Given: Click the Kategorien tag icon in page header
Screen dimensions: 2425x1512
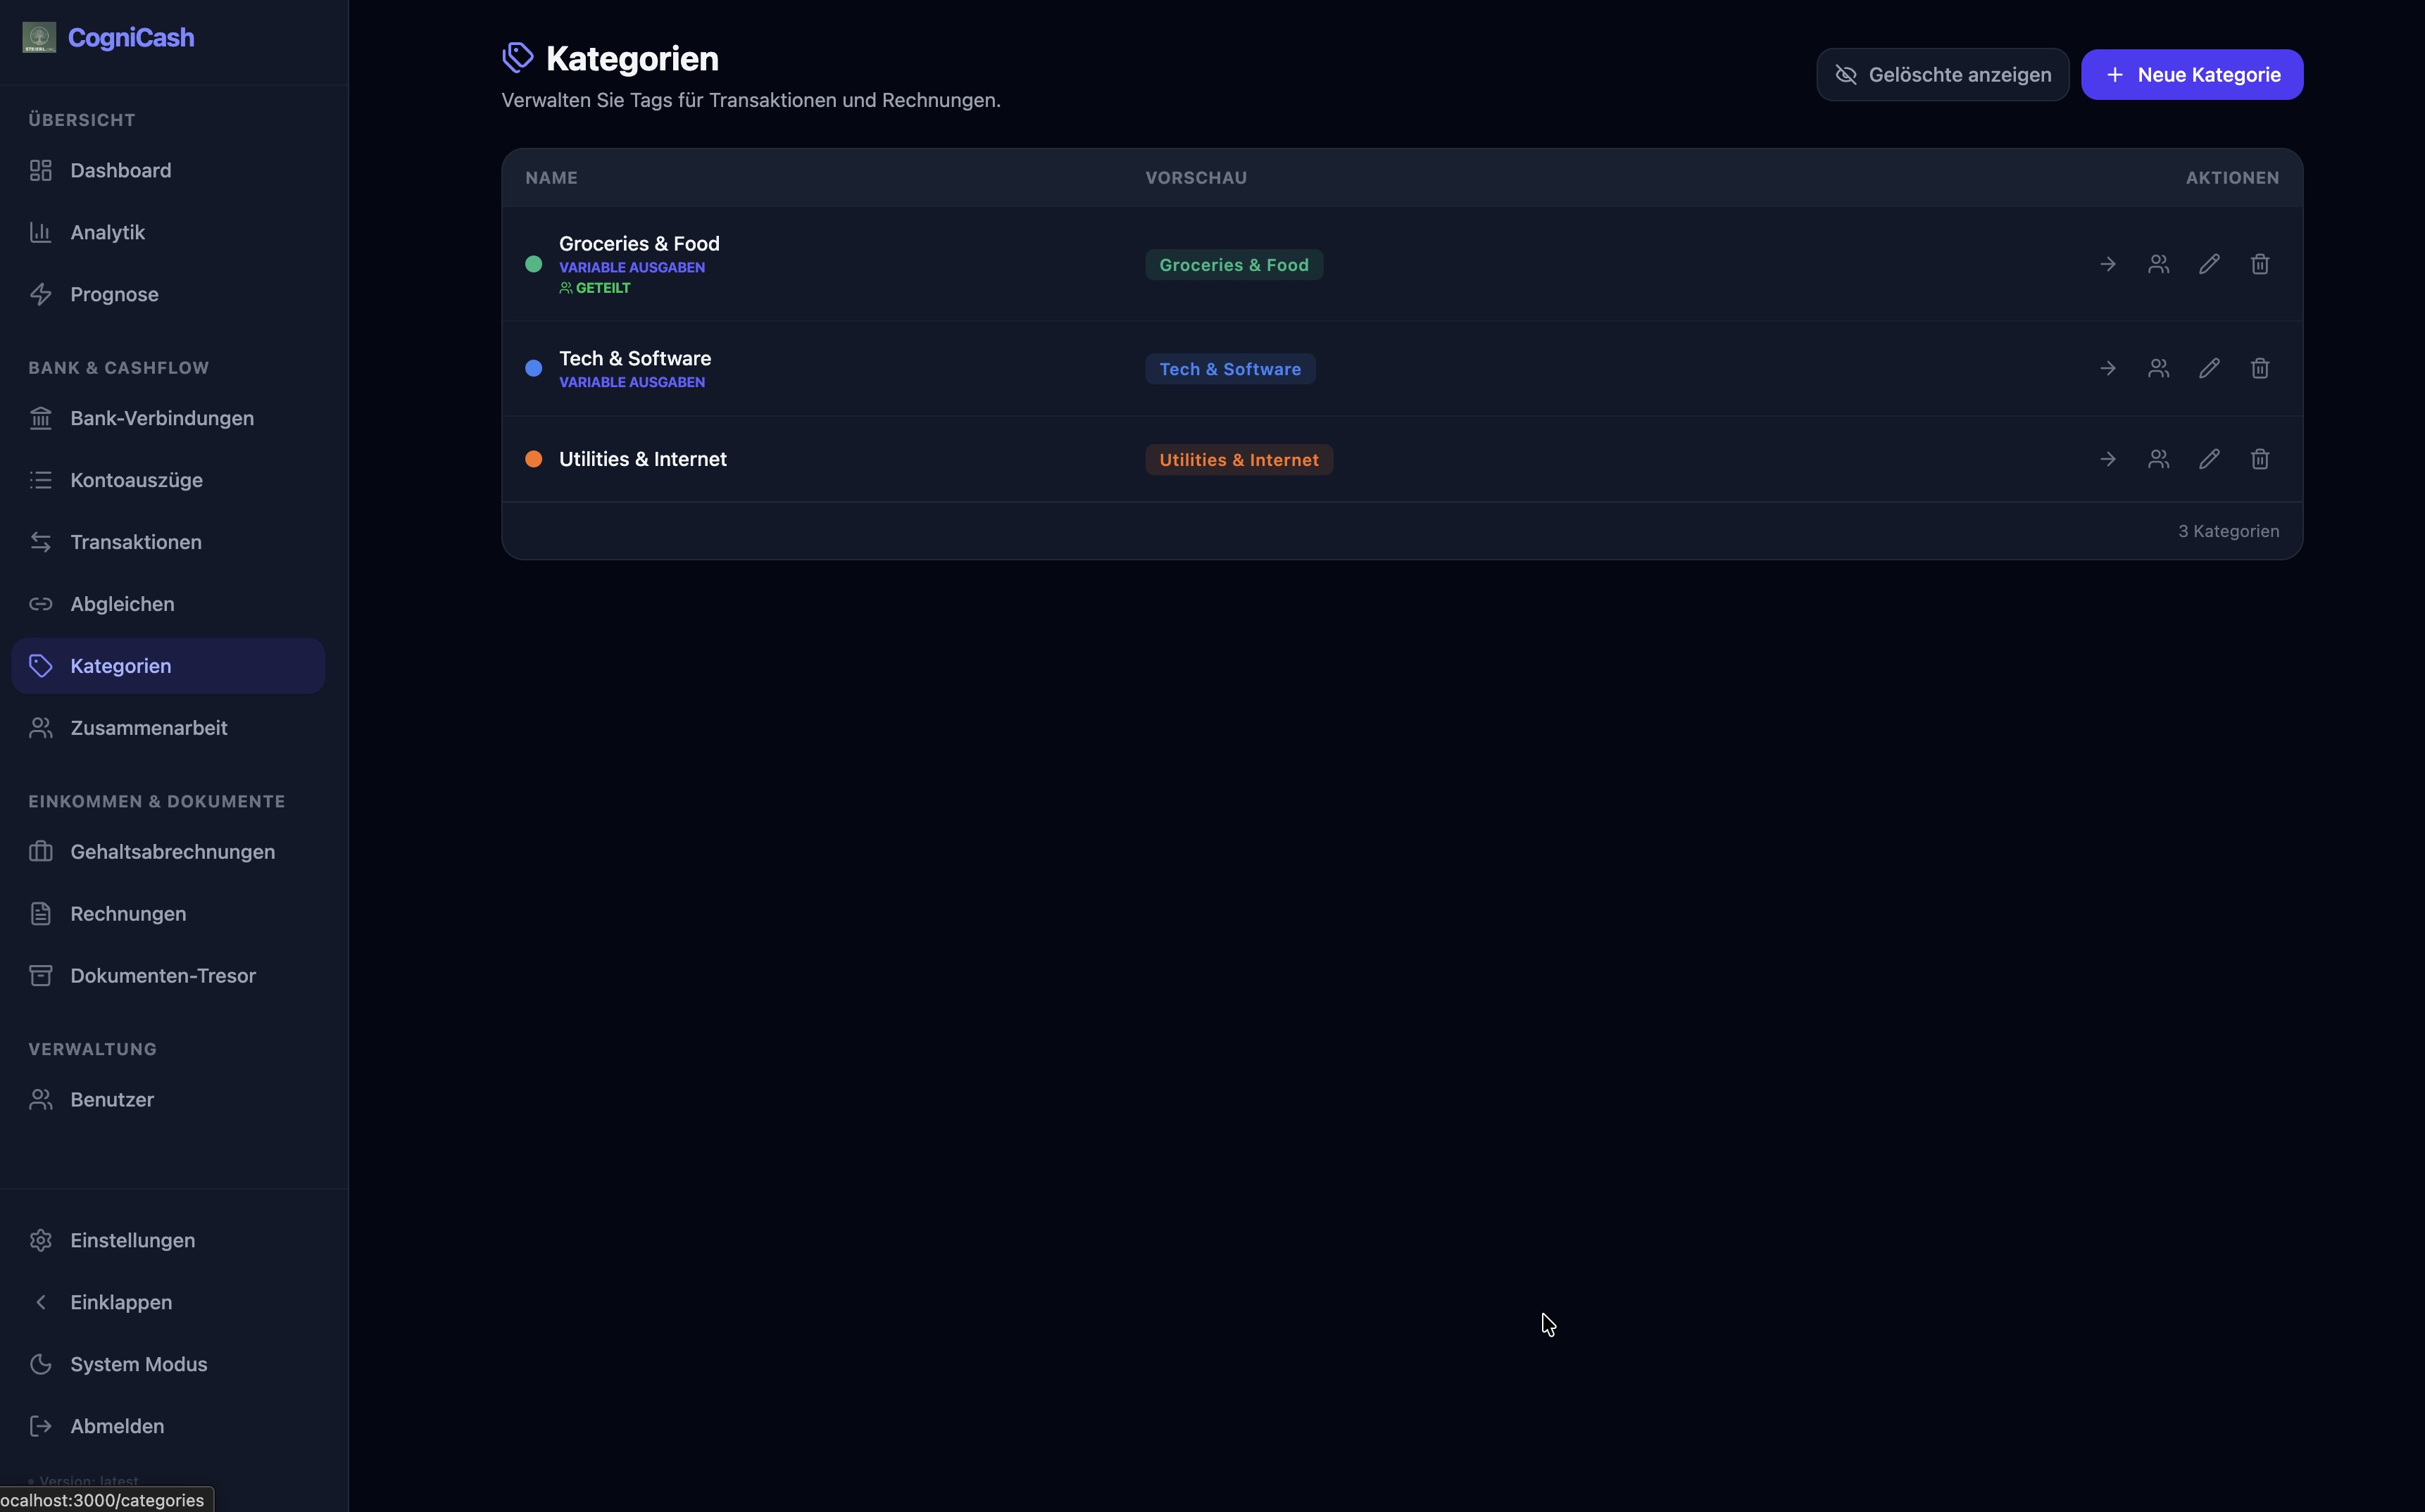Looking at the screenshot, I should 517,58.
